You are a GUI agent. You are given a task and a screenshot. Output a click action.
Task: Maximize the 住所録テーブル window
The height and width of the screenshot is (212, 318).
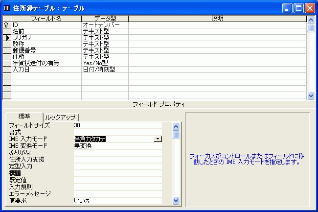[x=298, y=8]
